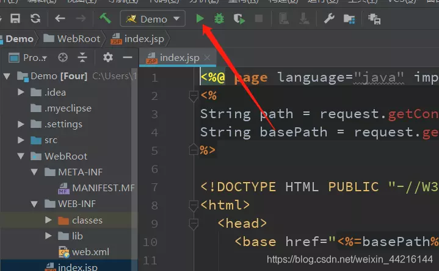Click the greyed-out device icon after Stop

(284, 19)
